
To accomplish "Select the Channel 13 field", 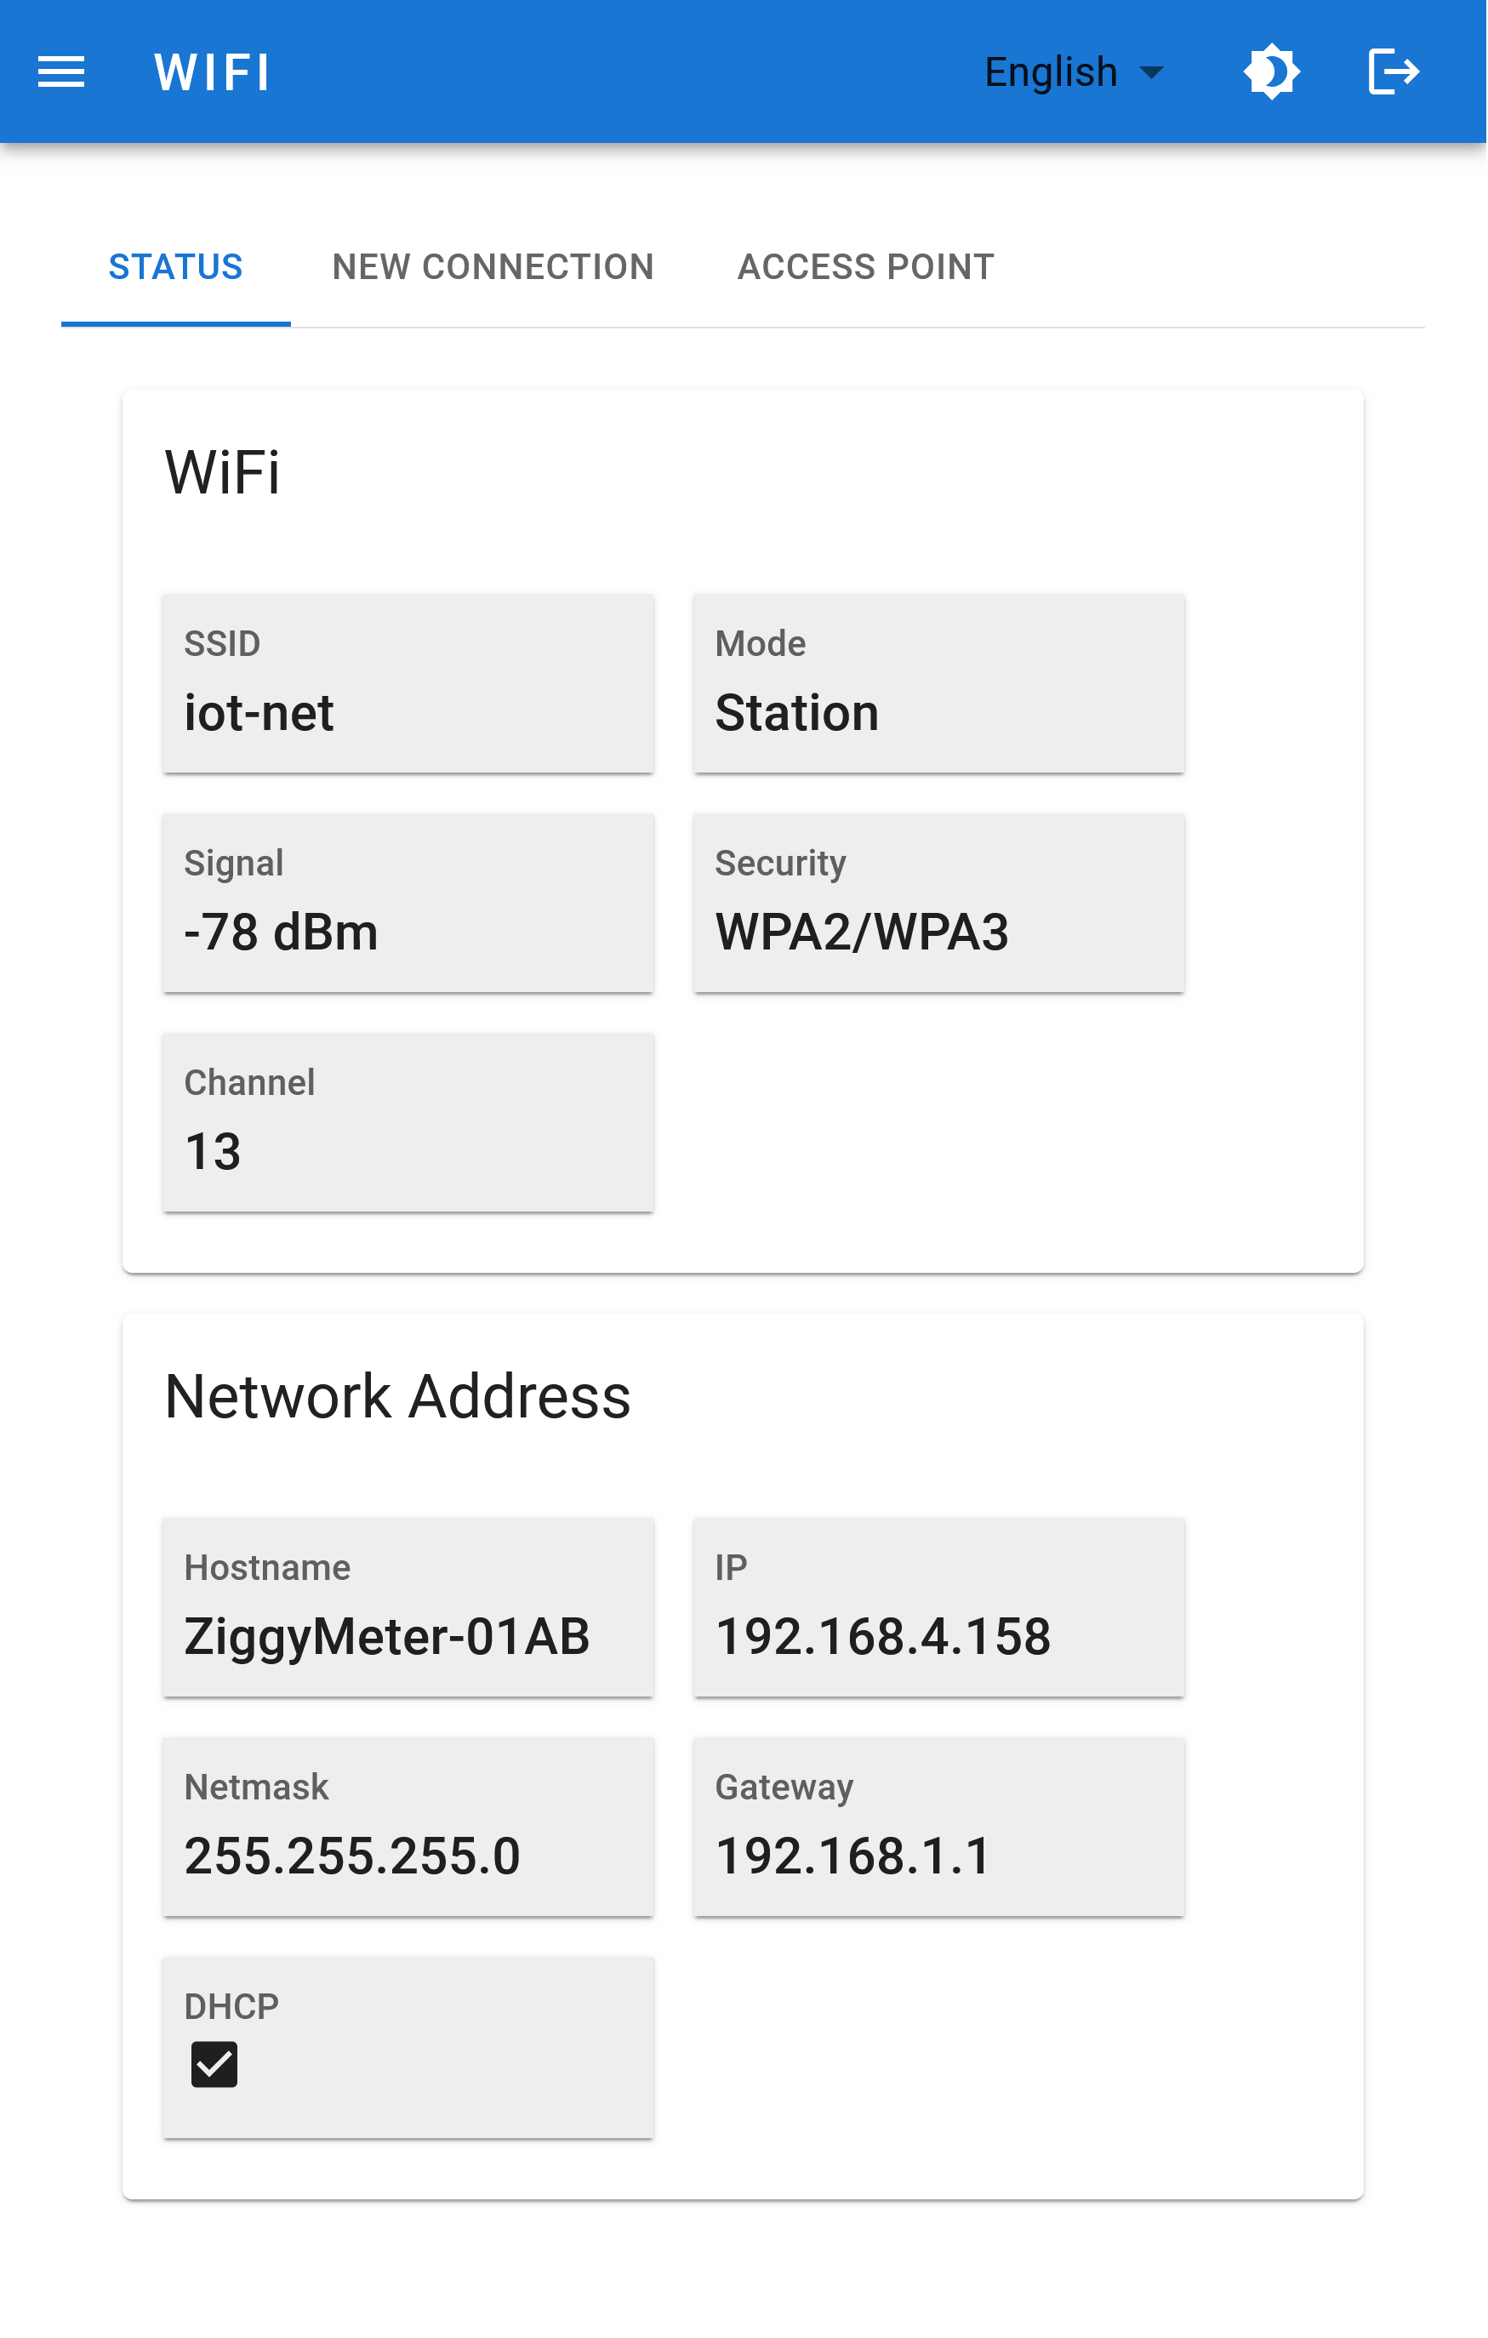I will coord(407,1122).
